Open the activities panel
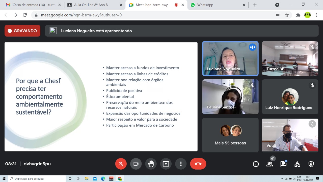The image size is (323, 182). click(297, 164)
